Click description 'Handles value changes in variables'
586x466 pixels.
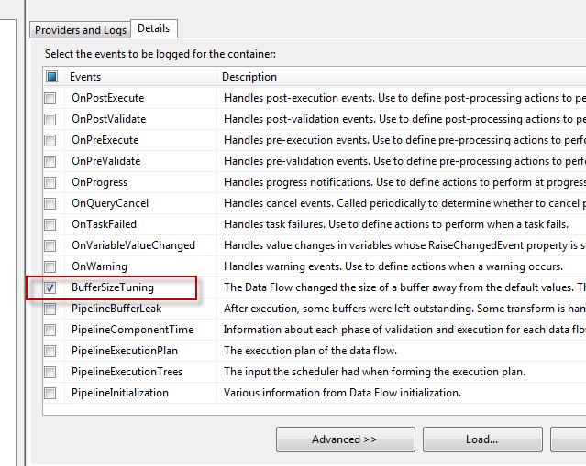pos(404,245)
